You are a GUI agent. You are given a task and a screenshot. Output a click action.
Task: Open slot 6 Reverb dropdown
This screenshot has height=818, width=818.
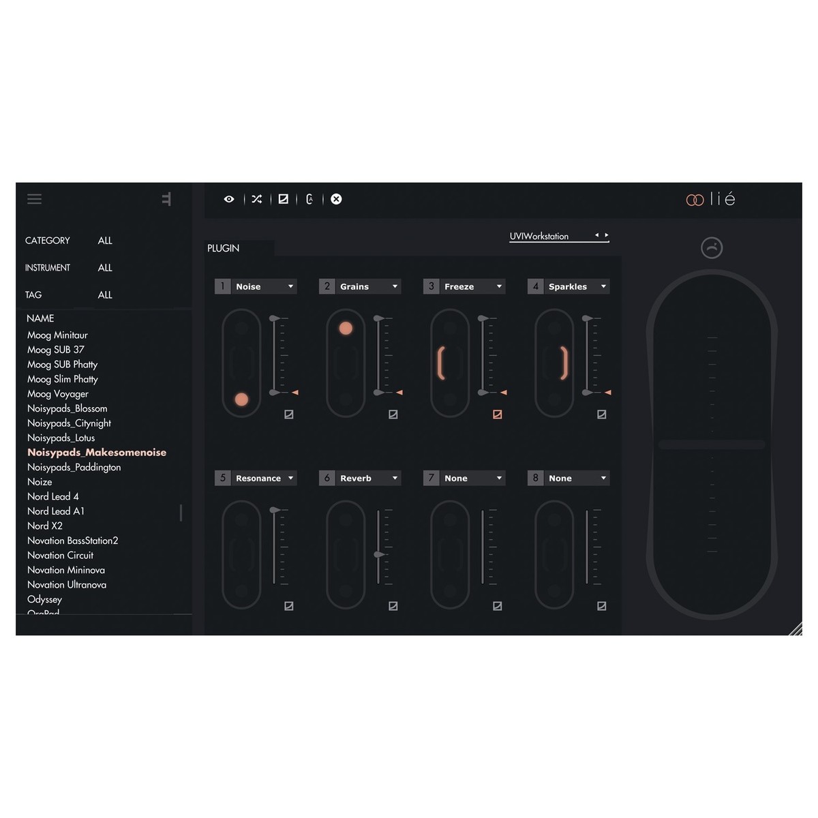(360, 478)
